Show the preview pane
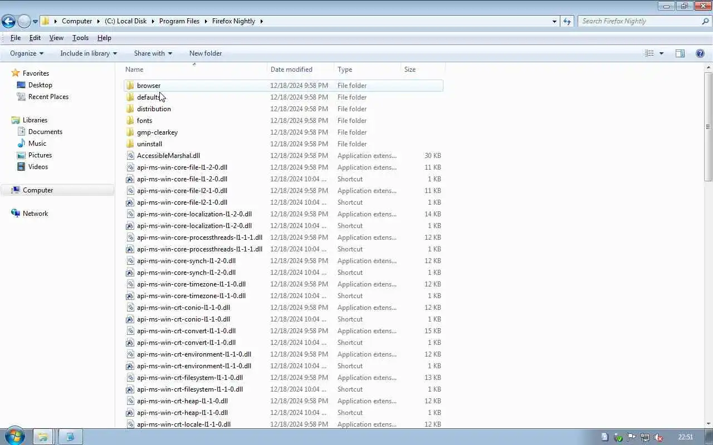This screenshot has height=445, width=713. tap(680, 53)
